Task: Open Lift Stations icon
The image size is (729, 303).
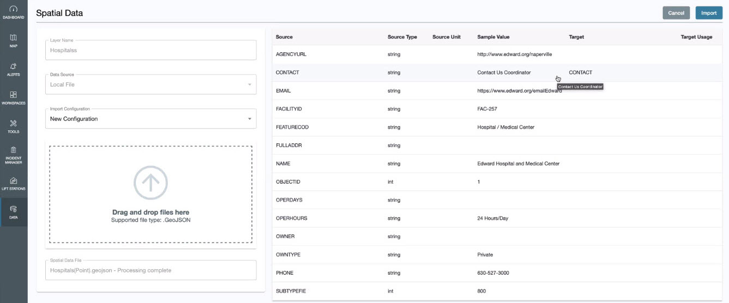Action: point(14,181)
